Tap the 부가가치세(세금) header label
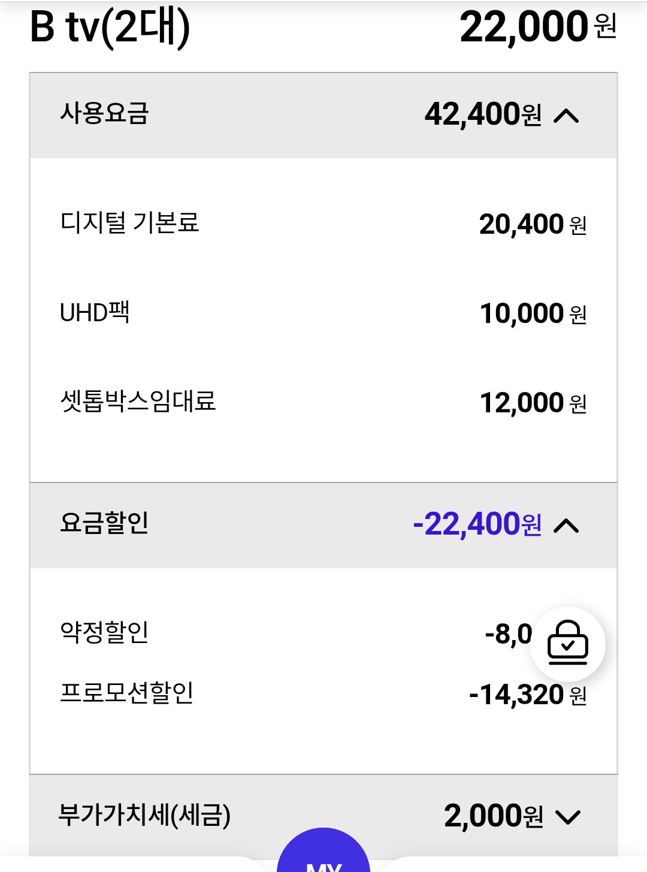This screenshot has height=872, width=647. tap(144, 815)
